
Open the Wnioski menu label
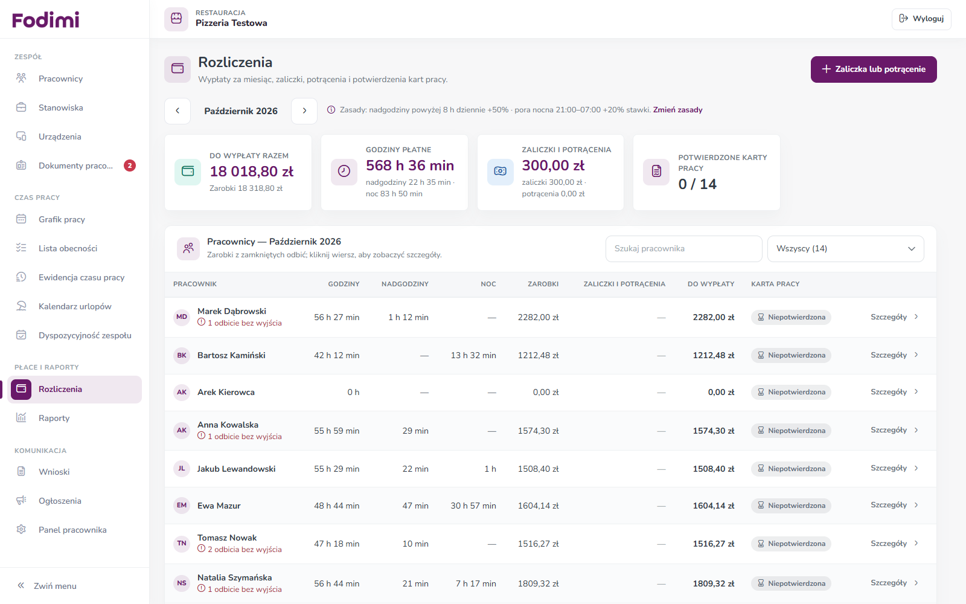tap(54, 472)
